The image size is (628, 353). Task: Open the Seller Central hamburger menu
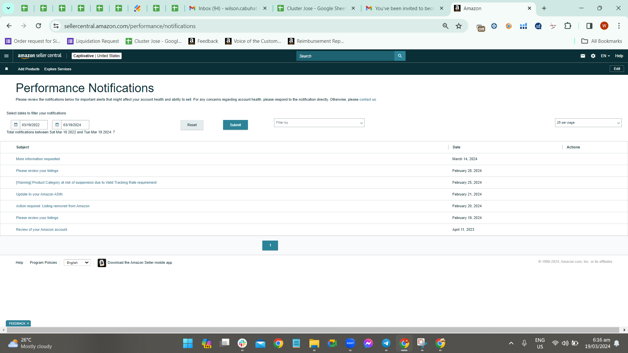(x=6, y=56)
